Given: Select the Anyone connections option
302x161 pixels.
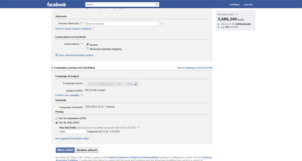Looking at the screenshot, I should click(88, 44).
